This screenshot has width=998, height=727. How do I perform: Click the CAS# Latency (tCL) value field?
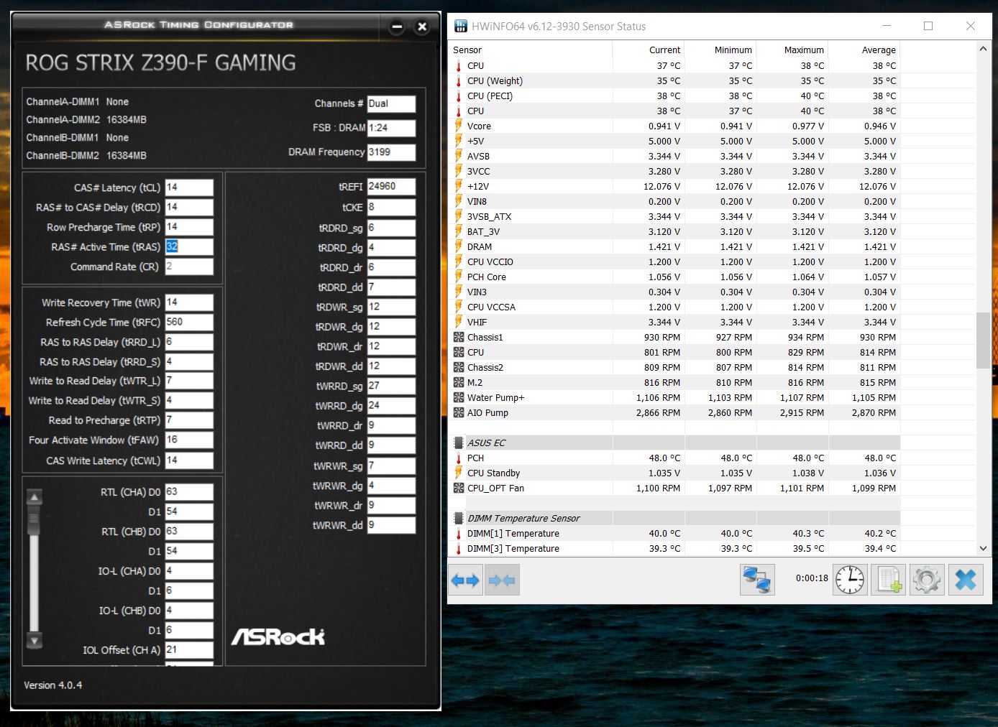click(x=189, y=187)
